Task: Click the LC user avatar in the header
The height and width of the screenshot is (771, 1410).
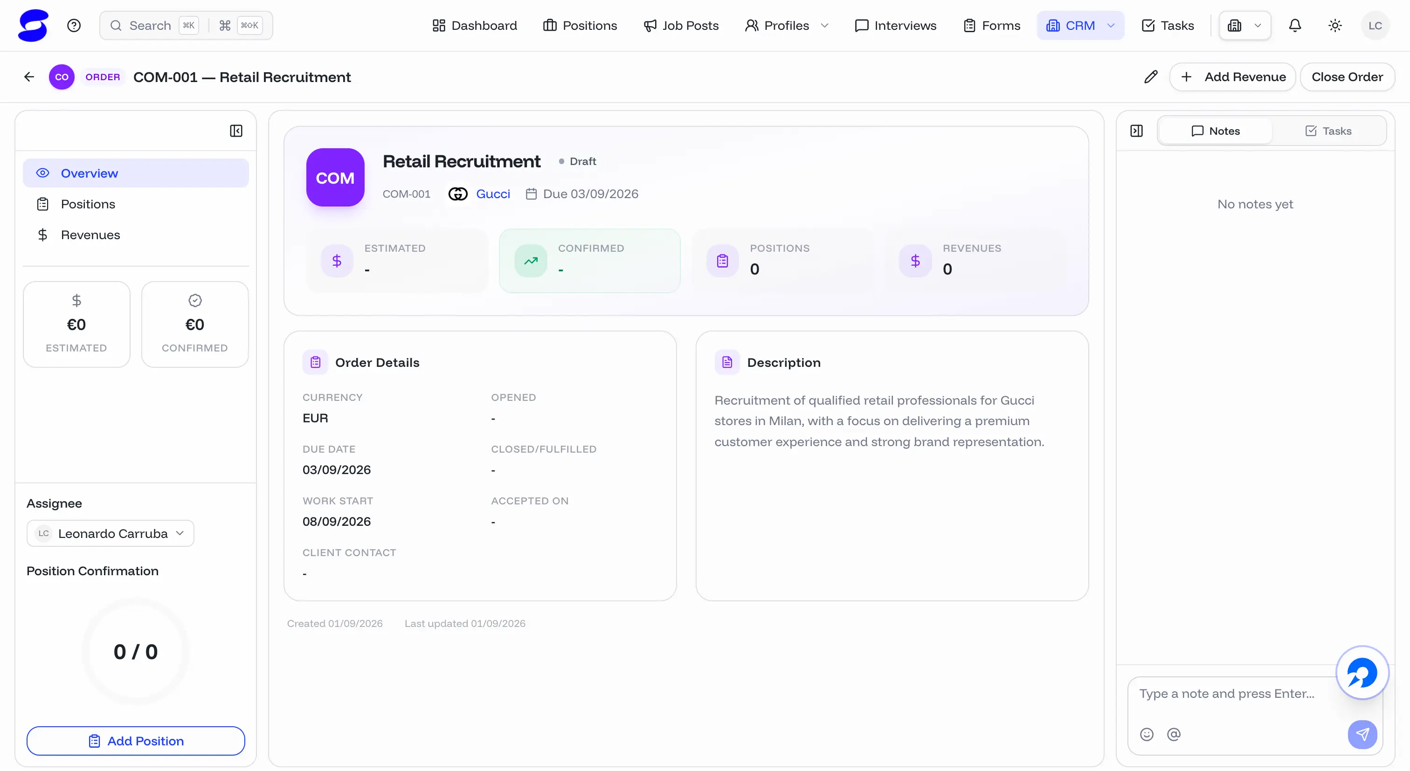Action: coord(1375,25)
